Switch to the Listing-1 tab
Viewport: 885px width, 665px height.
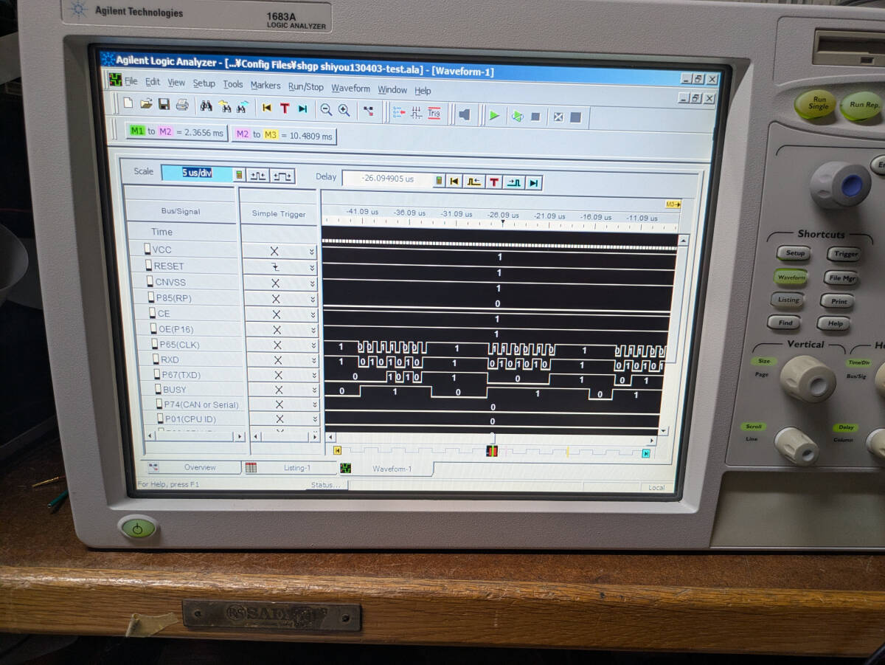point(290,468)
